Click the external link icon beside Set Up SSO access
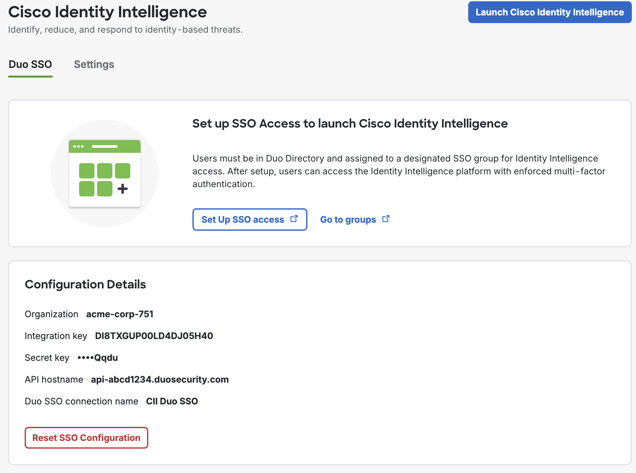Viewport: 636px width, 473px height. pos(294,219)
